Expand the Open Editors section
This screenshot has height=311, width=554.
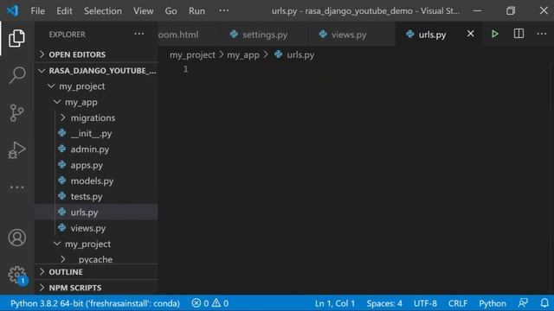pyautogui.click(x=96, y=54)
